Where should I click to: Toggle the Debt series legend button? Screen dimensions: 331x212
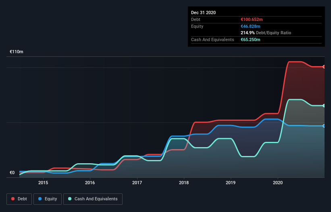[x=19, y=199]
